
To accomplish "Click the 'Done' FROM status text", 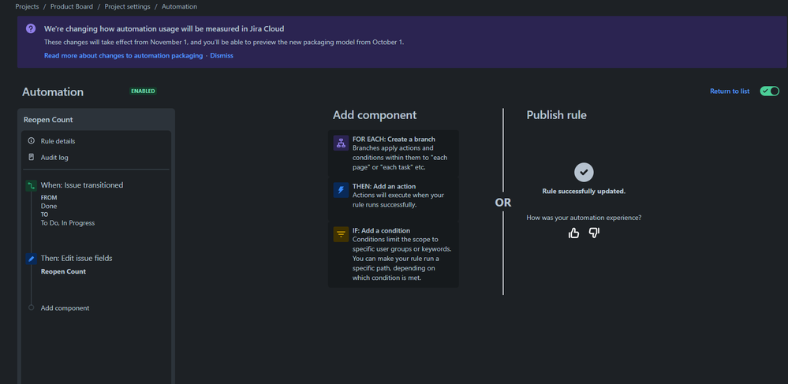I will click(49, 206).
